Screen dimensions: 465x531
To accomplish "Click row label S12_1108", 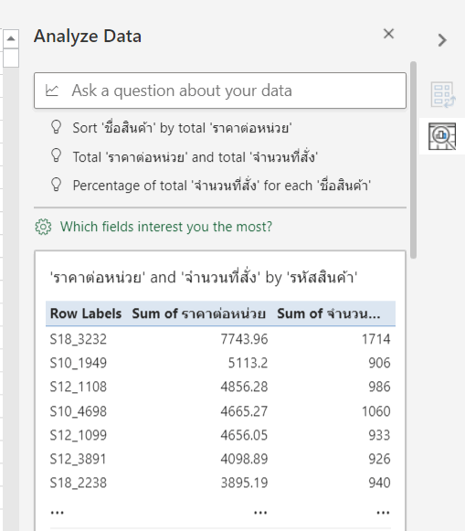I will point(79,387).
